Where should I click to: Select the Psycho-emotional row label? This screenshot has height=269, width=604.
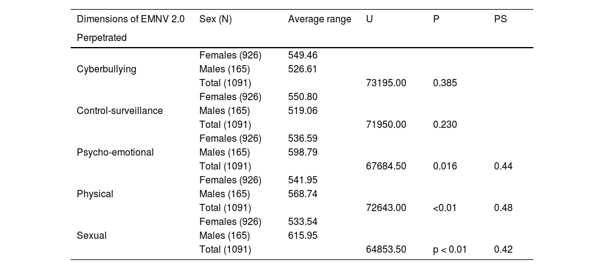[115, 152]
